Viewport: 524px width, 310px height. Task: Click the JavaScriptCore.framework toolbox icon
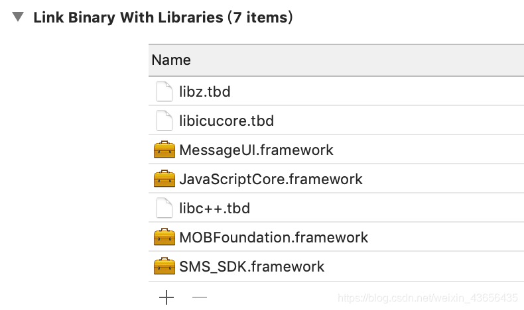click(x=164, y=179)
